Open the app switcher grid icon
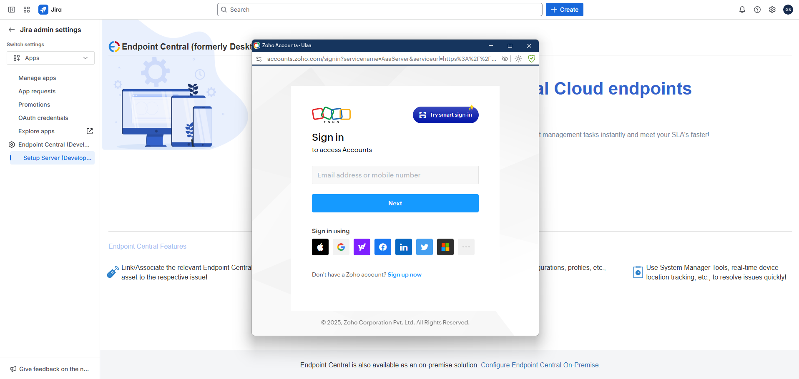The image size is (799, 379). tap(27, 10)
